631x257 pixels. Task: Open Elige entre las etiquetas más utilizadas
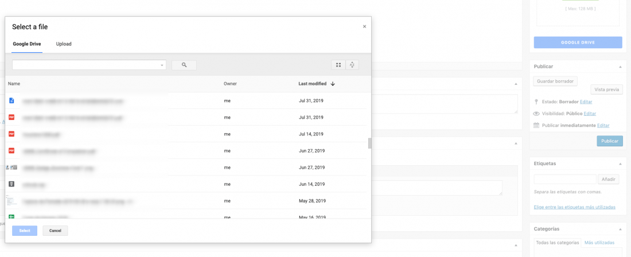[575, 207]
